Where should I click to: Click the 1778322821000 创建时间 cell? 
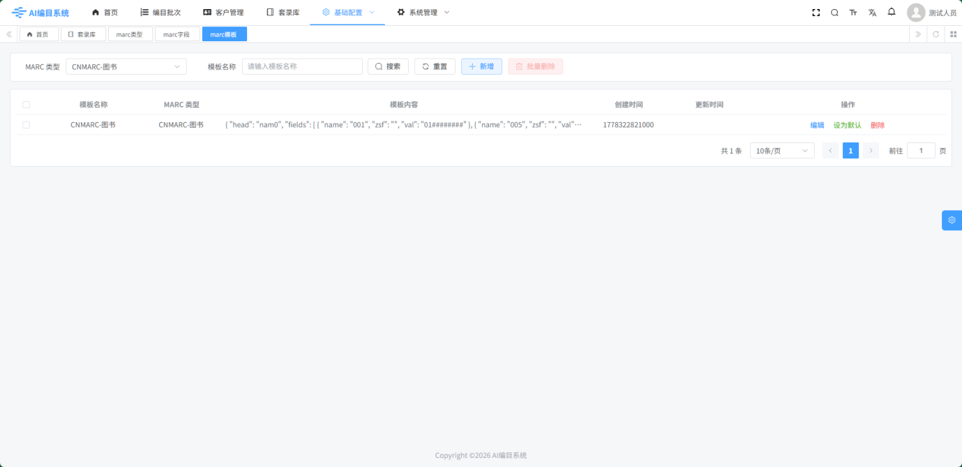(629, 125)
